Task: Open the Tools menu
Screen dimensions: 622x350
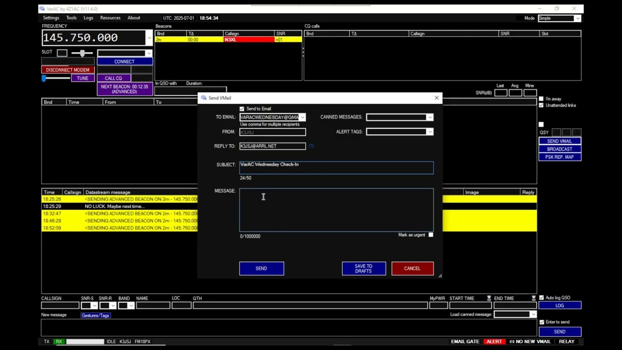Action: (x=71, y=18)
